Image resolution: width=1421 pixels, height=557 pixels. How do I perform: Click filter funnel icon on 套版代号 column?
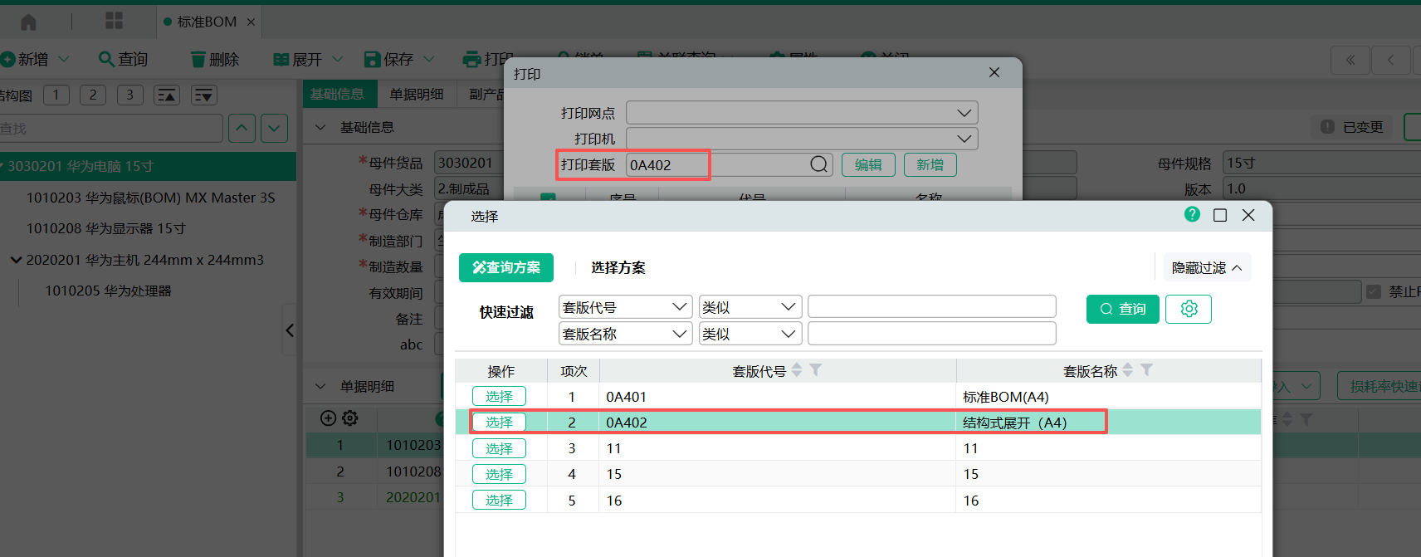816,370
